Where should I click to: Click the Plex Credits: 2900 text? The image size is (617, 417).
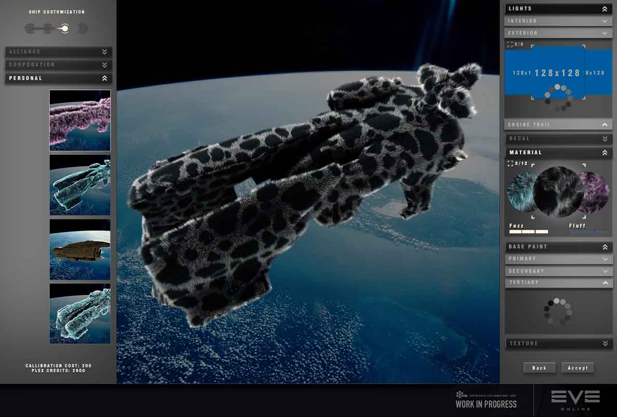point(58,371)
